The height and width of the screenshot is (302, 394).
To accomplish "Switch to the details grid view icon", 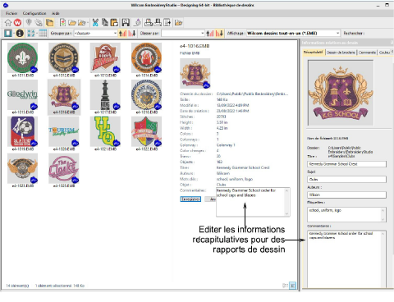I will [x=43, y=33].
